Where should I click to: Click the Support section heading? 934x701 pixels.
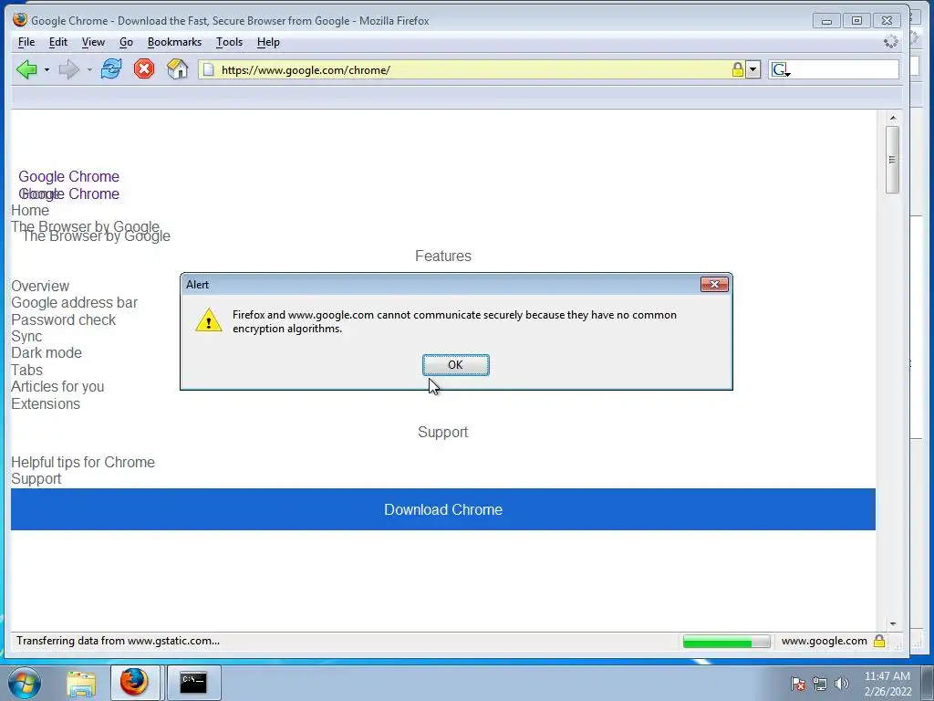click(443, 432)
